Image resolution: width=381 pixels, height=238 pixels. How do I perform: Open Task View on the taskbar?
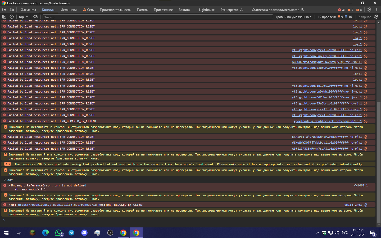(19, 233)
